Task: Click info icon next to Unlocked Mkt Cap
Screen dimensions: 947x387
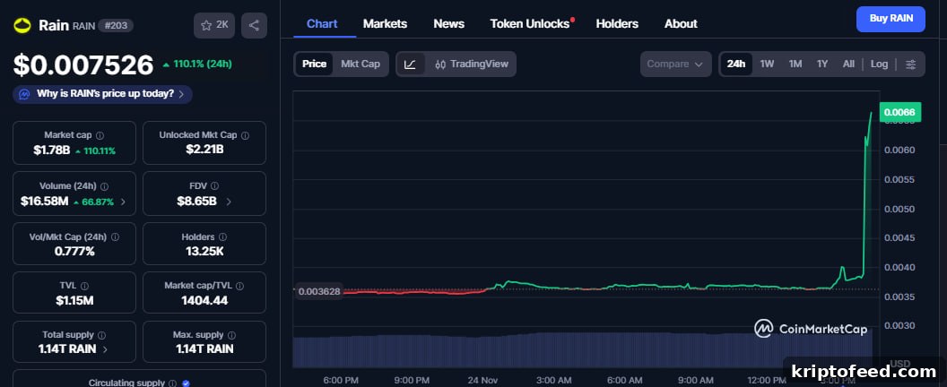Action: 245,136
